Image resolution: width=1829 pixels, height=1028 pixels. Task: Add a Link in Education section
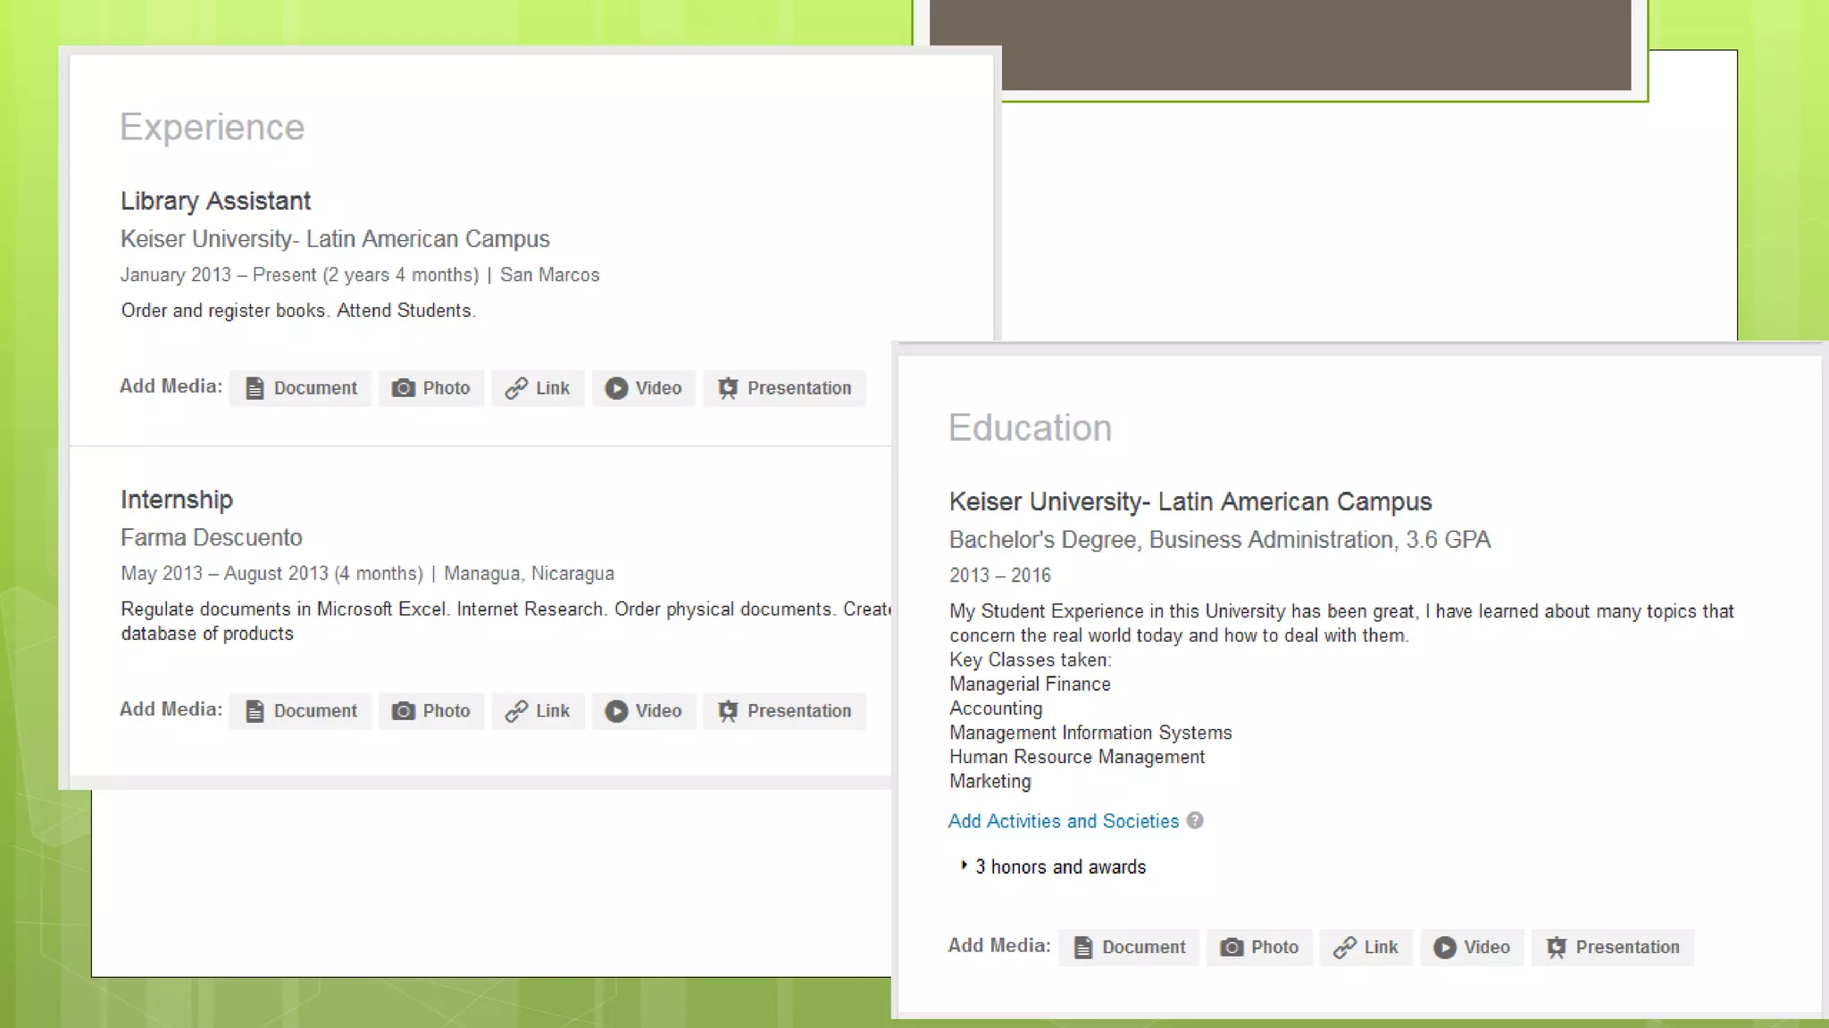(x=1366, y=948)
